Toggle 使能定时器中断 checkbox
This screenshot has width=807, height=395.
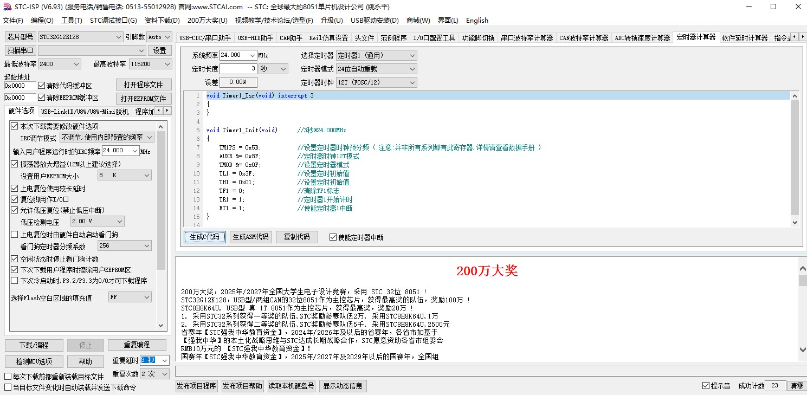(333, 237)
